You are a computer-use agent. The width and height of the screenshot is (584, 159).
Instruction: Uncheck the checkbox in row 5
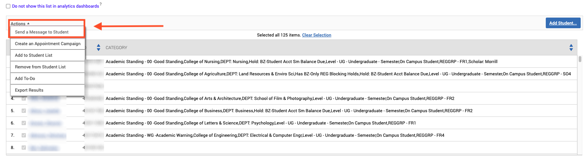coord(24,111)
